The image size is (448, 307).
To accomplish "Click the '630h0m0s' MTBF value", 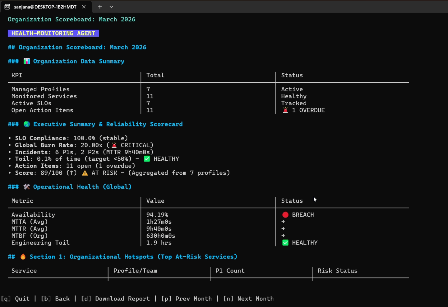I will click(x=161, y=236).
